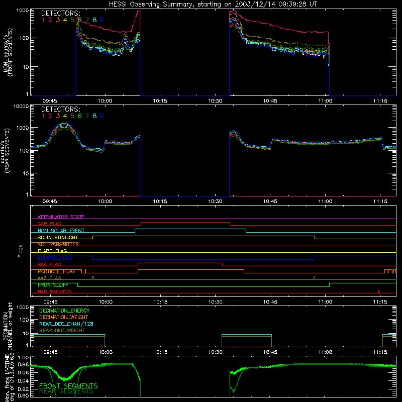The width and height of the screenshot is (402, 402).
Task: Click the REAR_DEC_CHAN/128 legend entry
Action: 66,324
